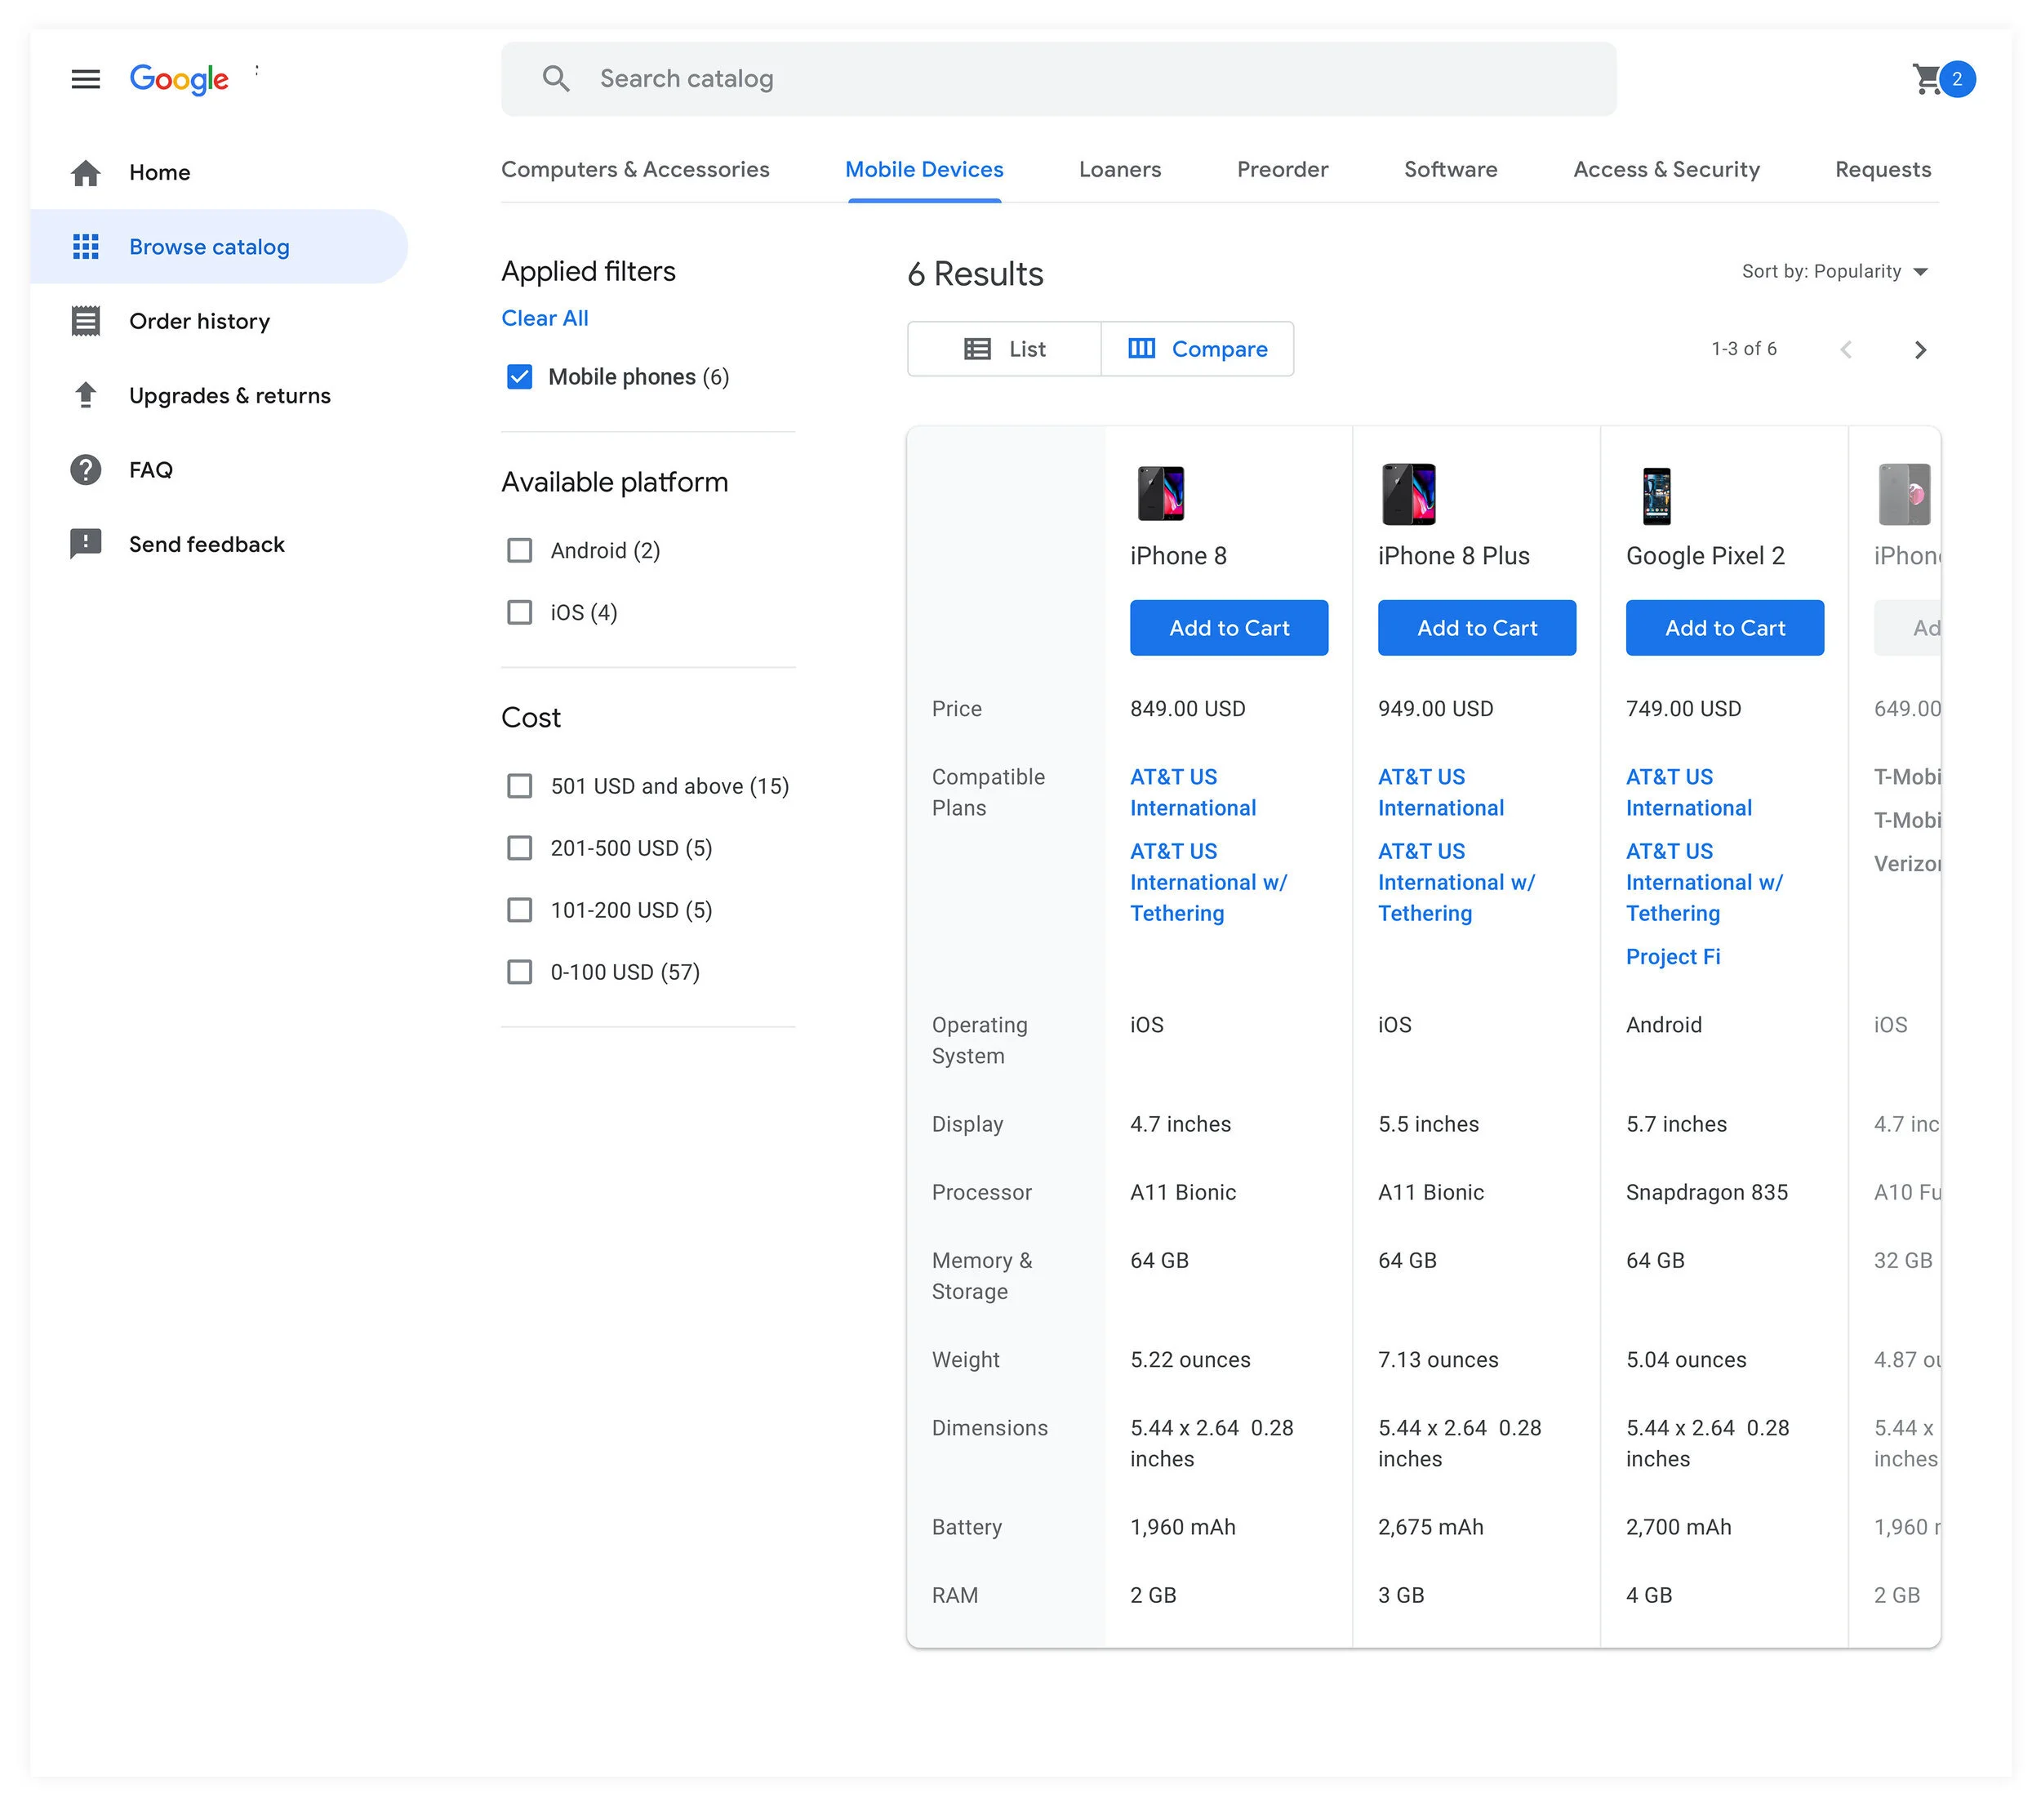Open the hamburger menu icon
Screen dimensions: 2041x1820
(x=86, y=79)
